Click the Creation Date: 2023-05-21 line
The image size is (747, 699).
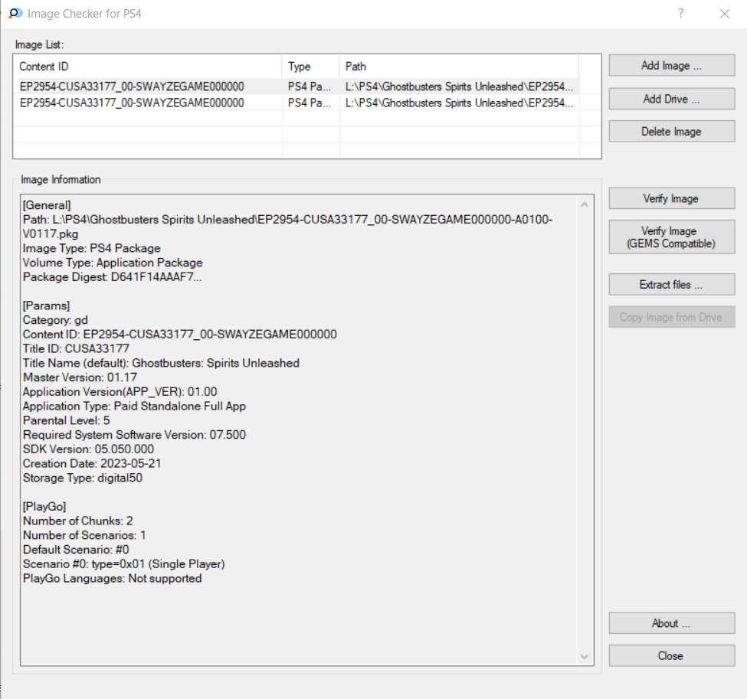92,463
